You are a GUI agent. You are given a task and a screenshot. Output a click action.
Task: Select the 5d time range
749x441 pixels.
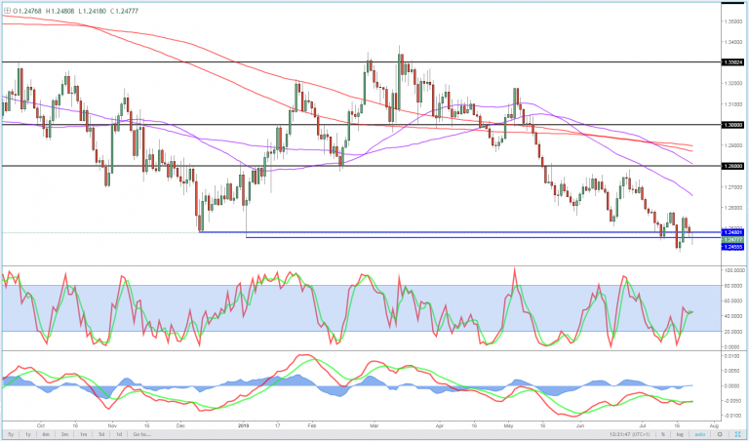click(101, 434)
